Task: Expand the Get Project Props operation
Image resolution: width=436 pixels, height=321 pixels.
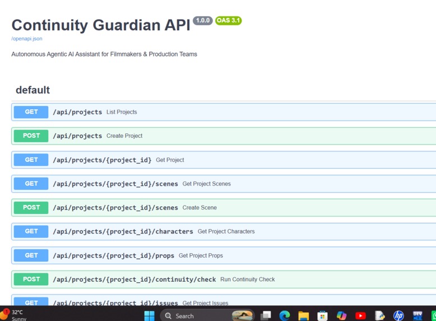Action: pyautogui.click(x=224, y=255)
